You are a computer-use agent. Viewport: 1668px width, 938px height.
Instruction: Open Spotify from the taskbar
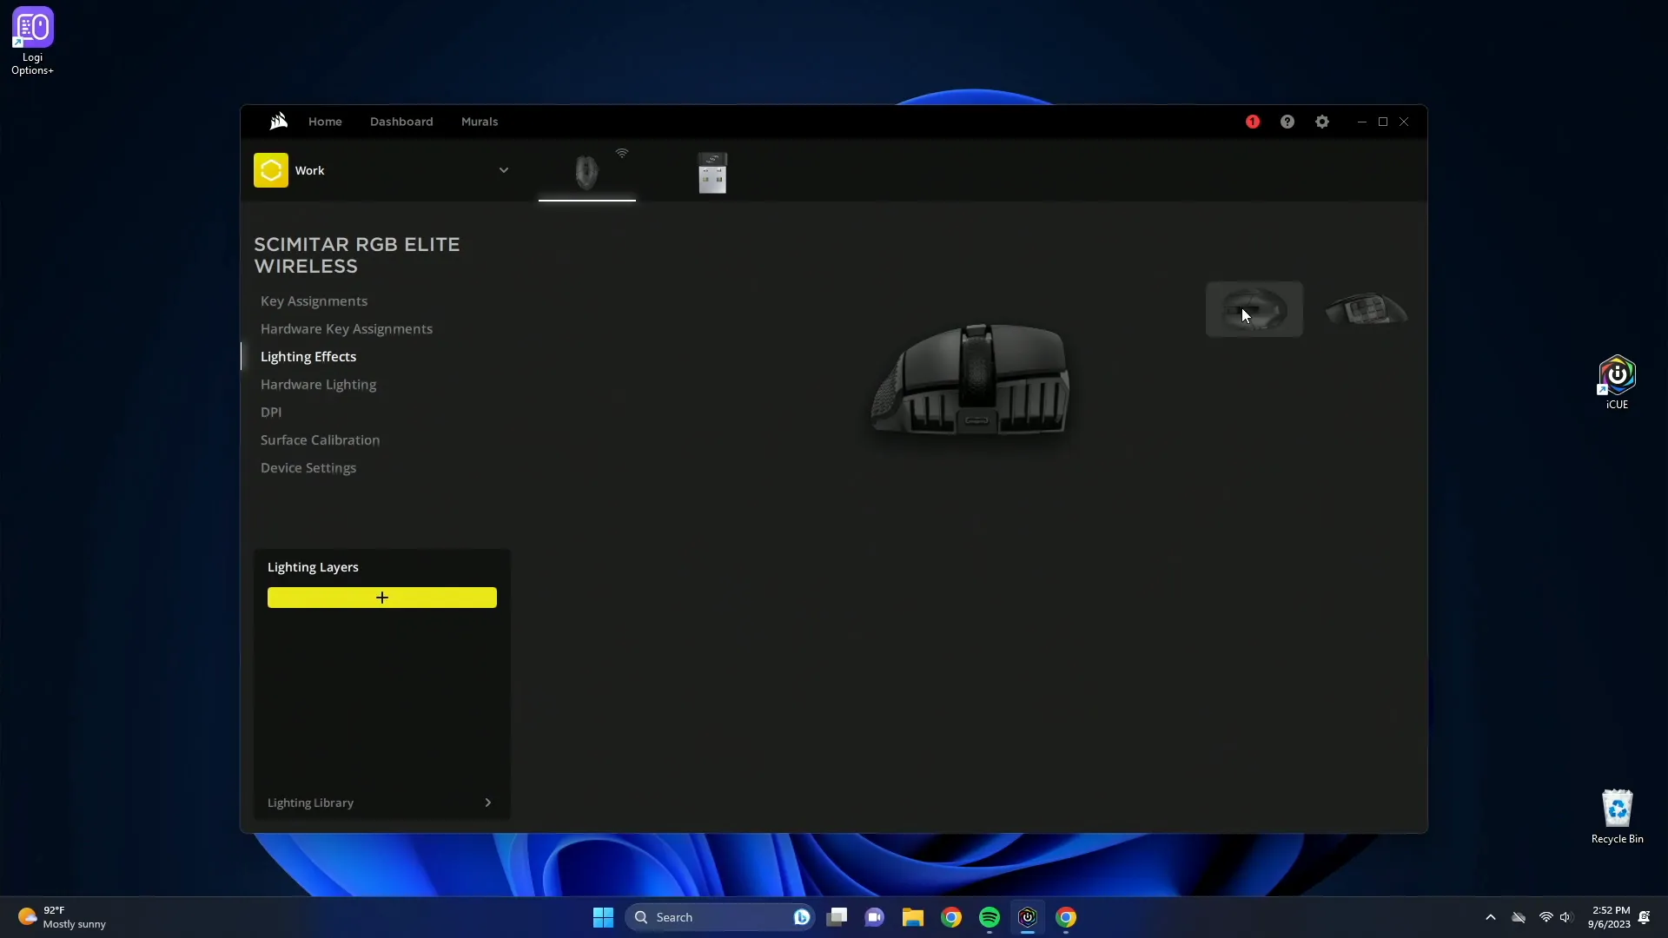pos(990,917)
